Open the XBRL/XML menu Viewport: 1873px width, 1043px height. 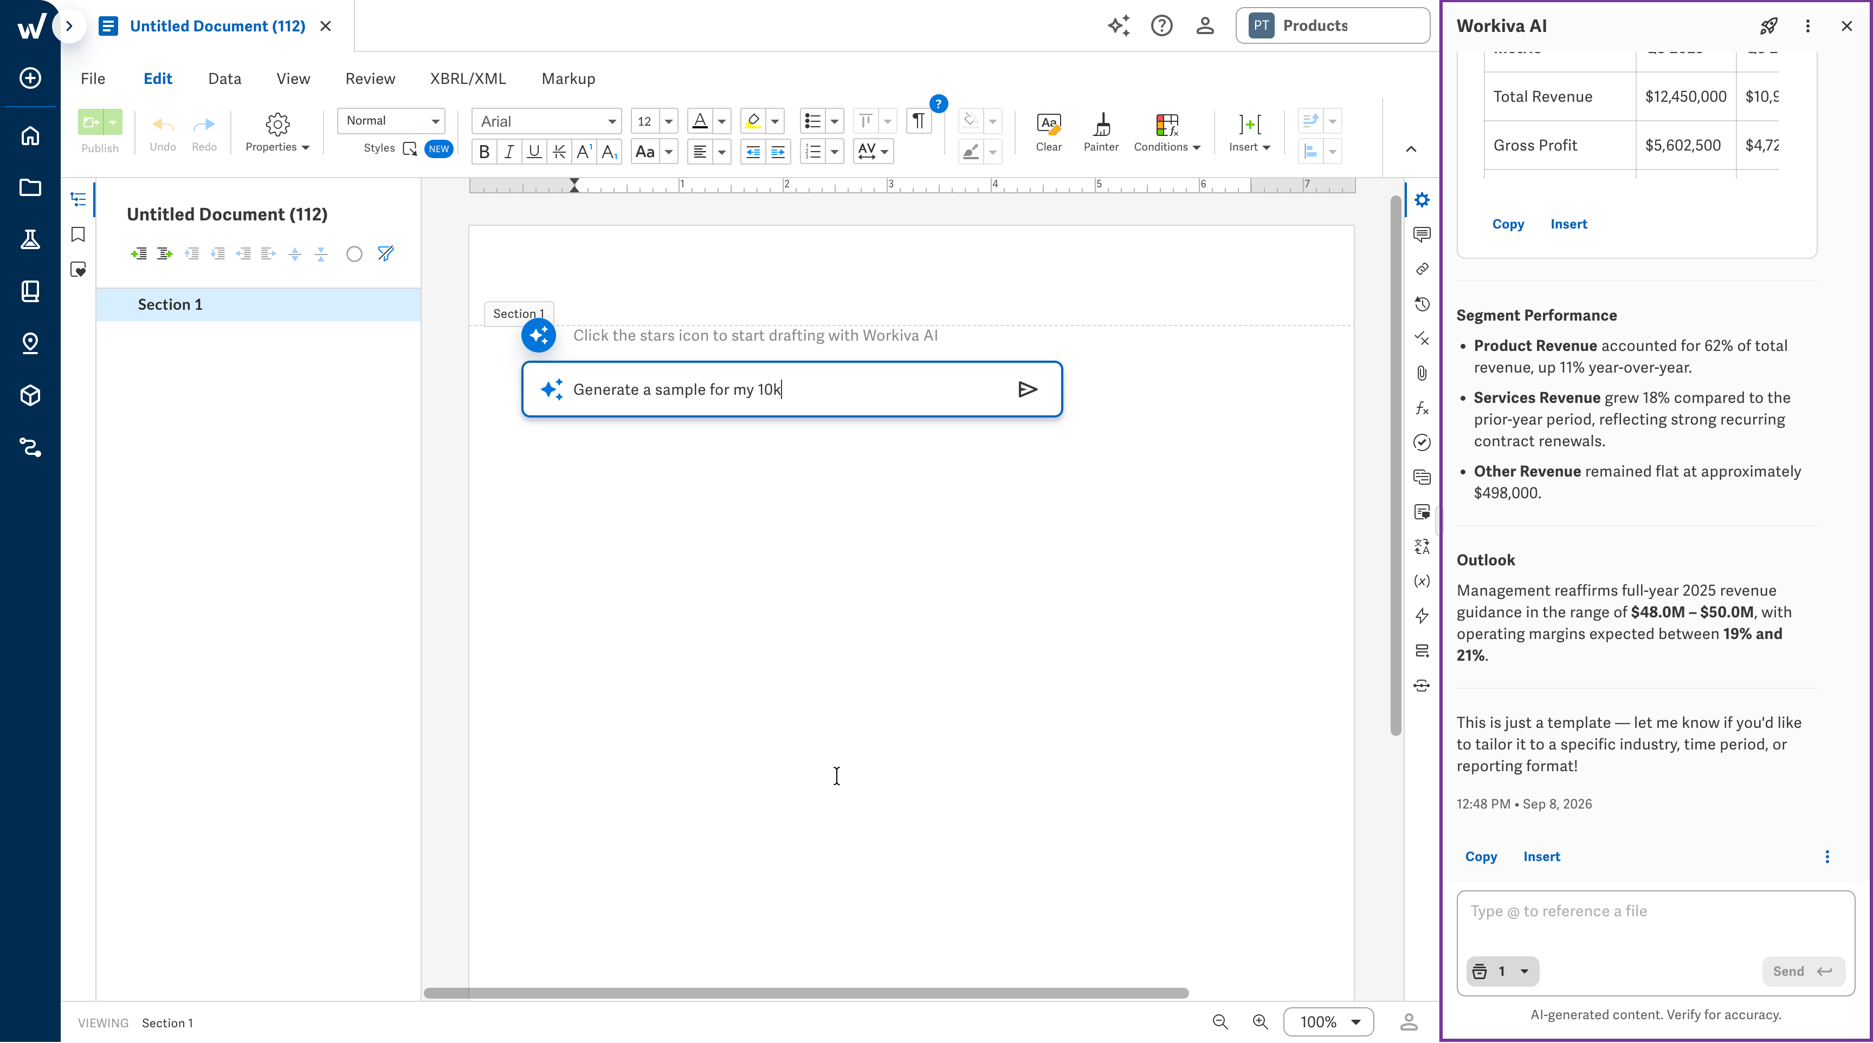click(468, 79)
